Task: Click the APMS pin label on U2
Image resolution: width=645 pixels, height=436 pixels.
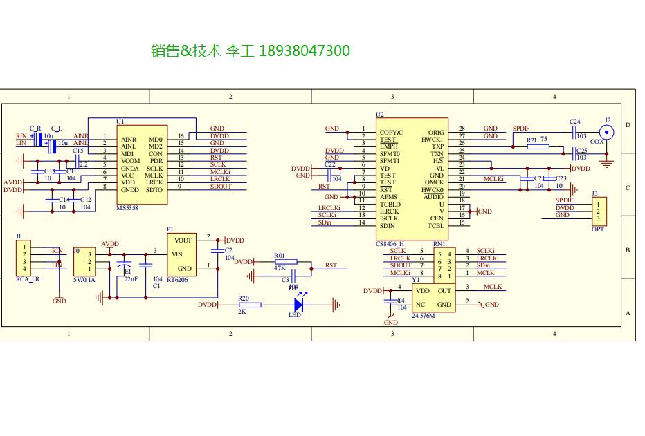Action: tap(388, 197)
